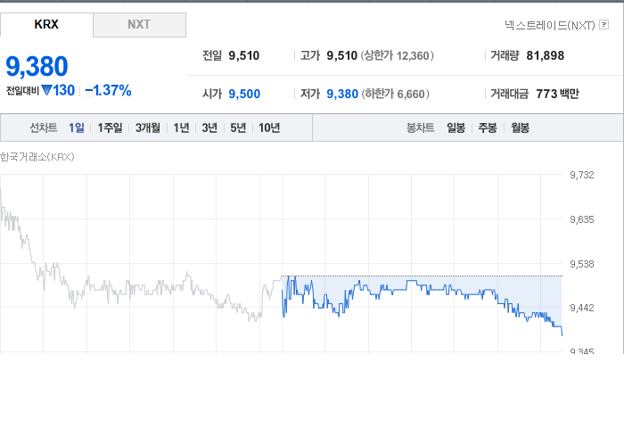Click the 9,732 y-axis label
This screenshot has height=437, width=624.
[582, 175]
